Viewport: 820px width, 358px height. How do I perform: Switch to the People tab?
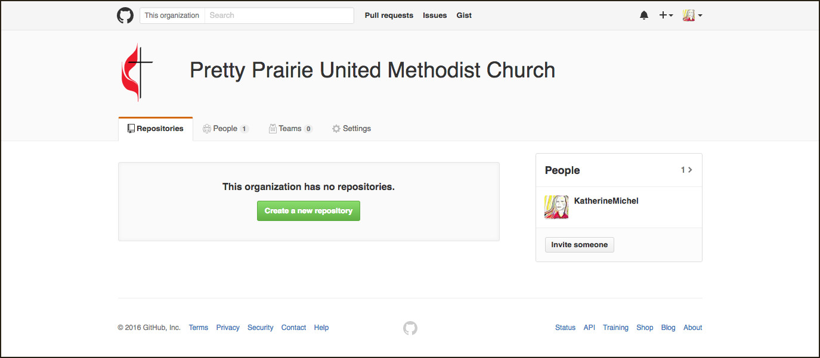tap(225, 129)
